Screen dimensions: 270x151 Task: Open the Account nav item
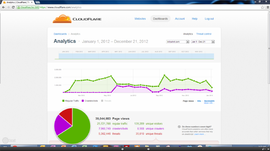180,19
